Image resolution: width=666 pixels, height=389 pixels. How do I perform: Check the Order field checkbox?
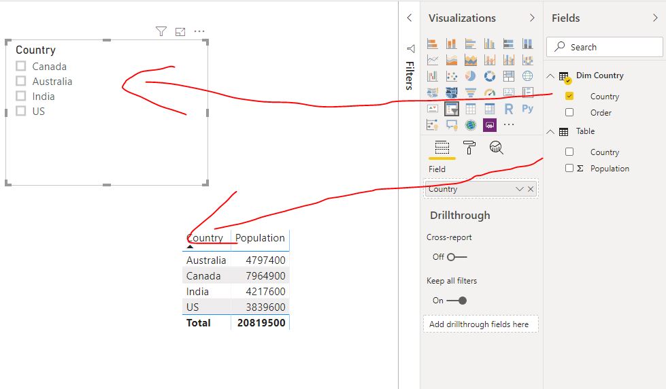pos(569,112)
